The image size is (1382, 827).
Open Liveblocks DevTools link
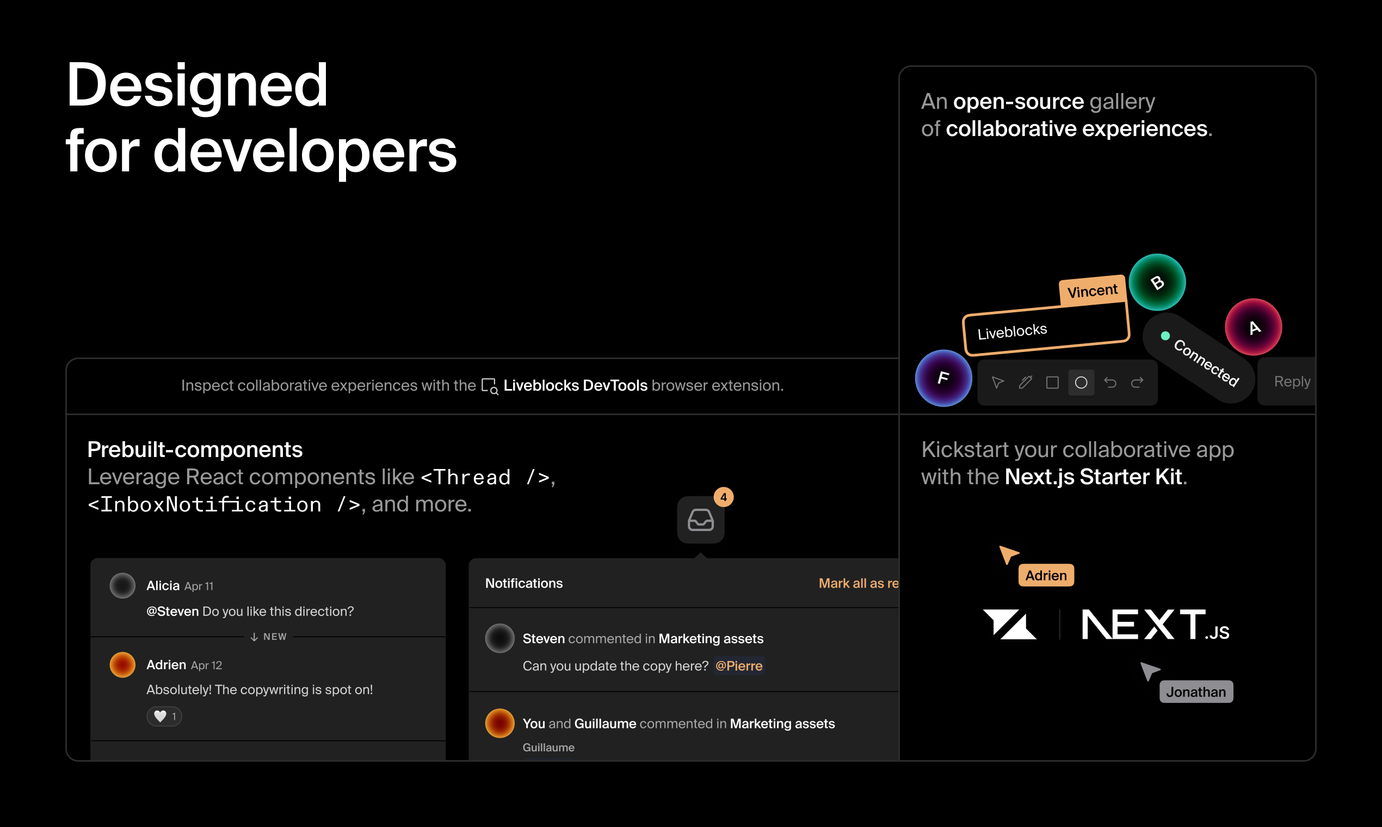pyautogui.click(x=575, y=386)
